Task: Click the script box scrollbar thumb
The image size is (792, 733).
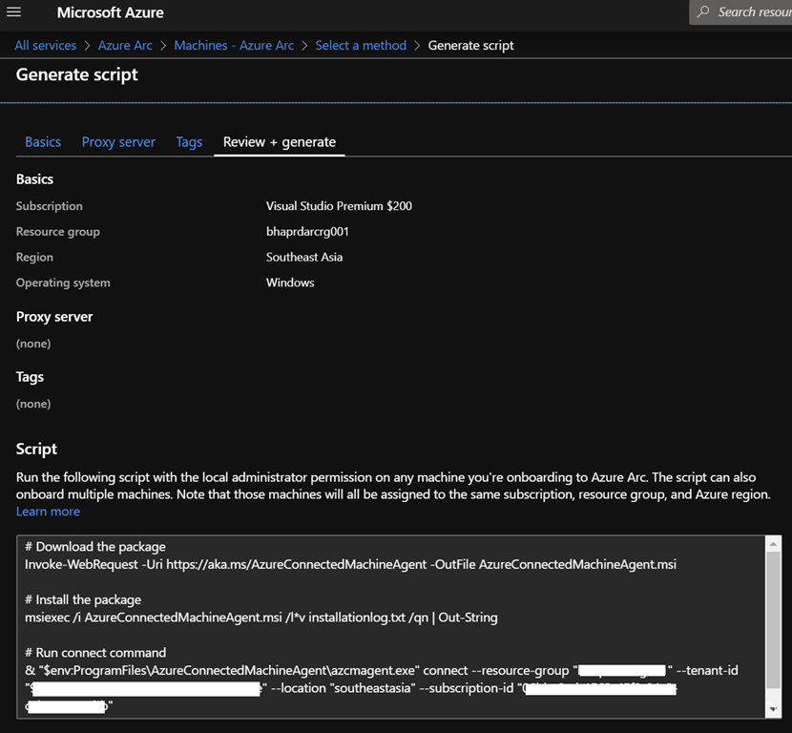Action: tap(774, 620)
